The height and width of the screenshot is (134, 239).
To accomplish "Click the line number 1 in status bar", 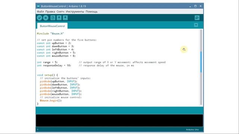I will click(x=38, y=130).
